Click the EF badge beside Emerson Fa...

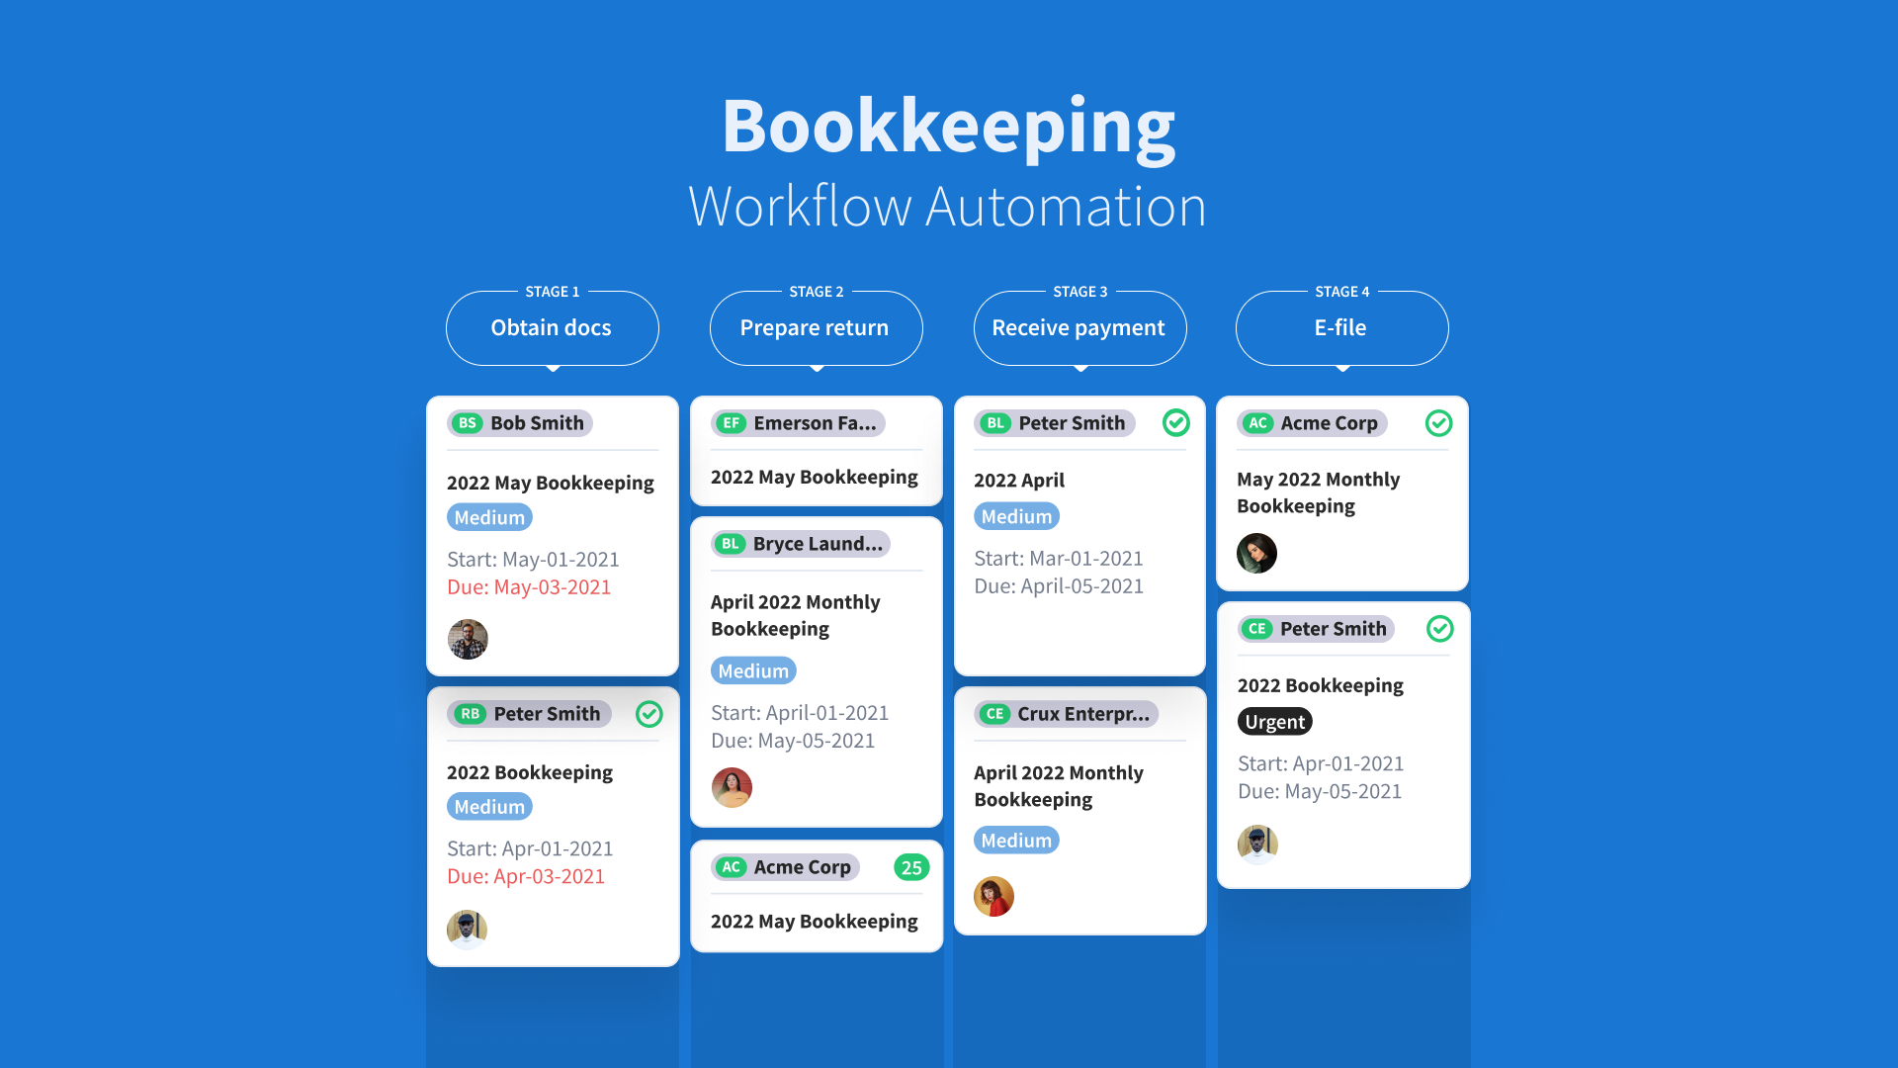point(731,423)
